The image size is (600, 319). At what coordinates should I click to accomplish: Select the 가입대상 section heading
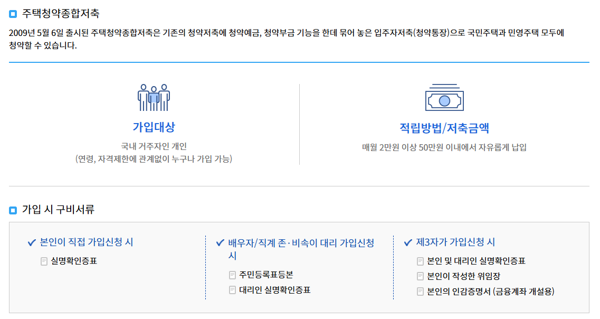click(x=154, y=127)
